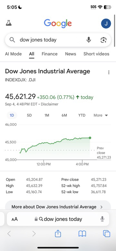Screen dimensions: 116x251
Task: Expand More about Dow Jones Industrial Average
Action: tap(58, 207)
